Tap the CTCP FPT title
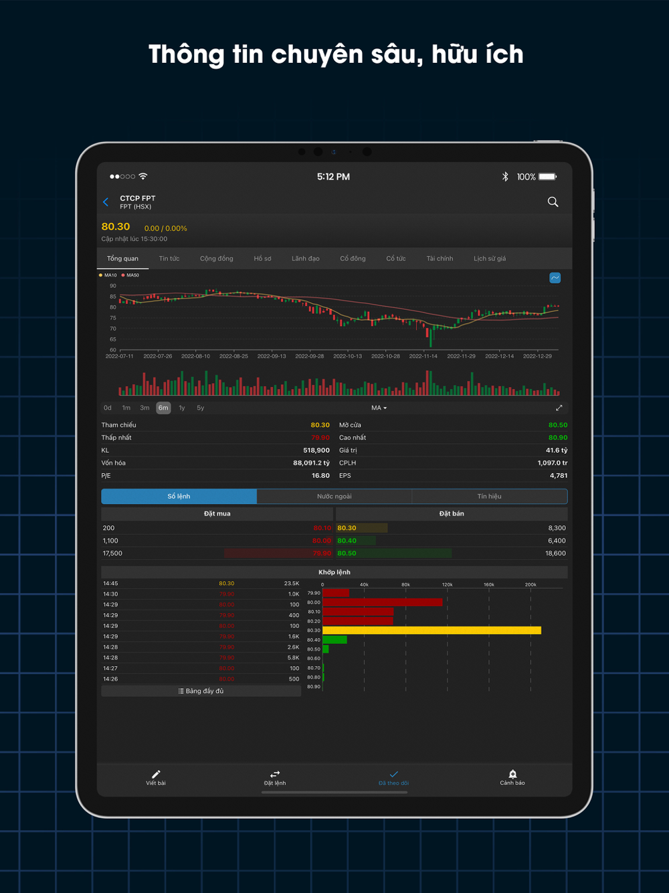The image size is (669, 893). [138, 198]
